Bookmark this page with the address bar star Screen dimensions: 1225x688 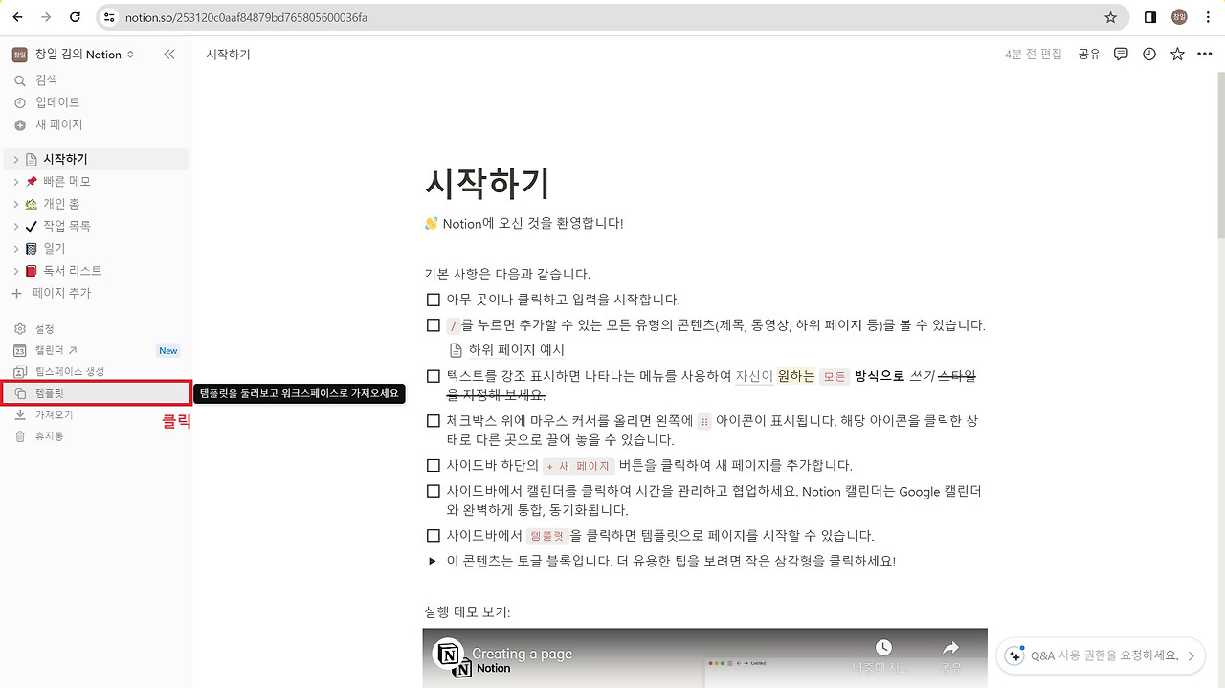coord(1110,17)
